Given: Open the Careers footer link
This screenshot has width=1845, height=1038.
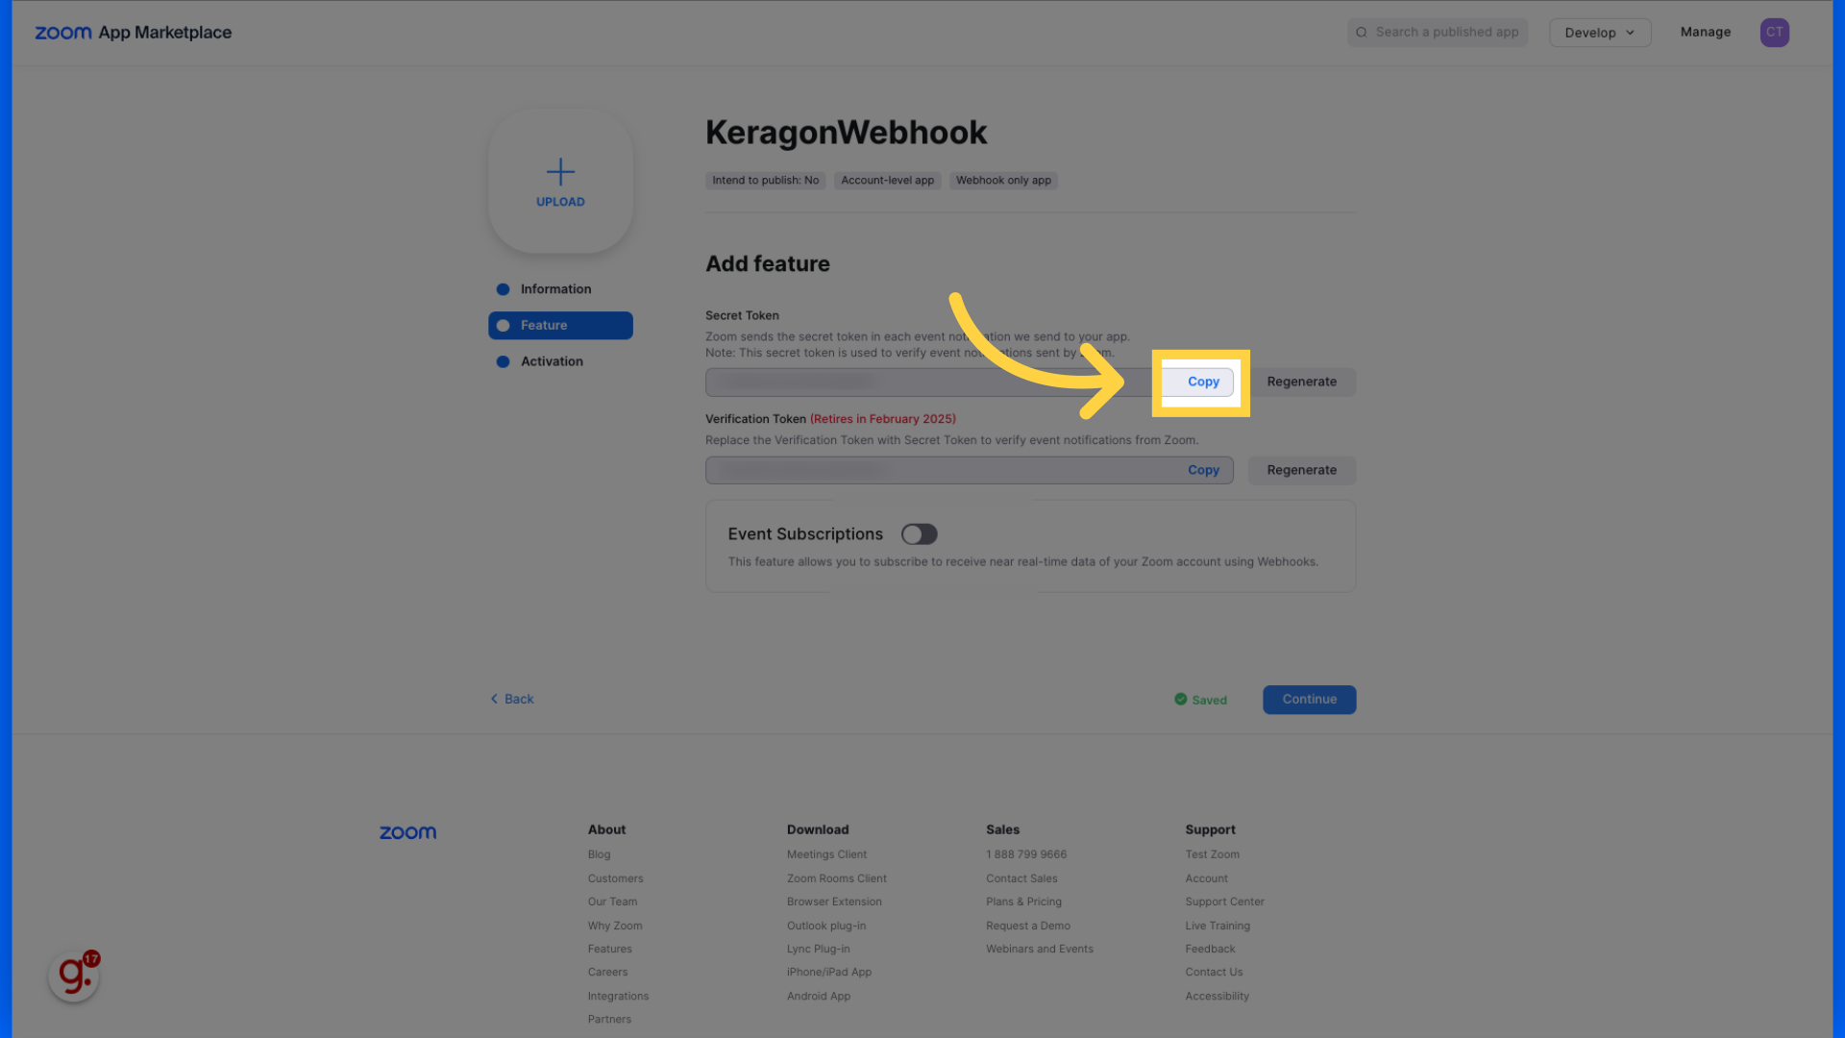Looking at the screenshot, I should 607,973.
